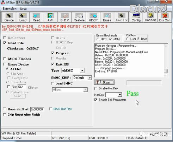Viewport: 173px width, 142px height.
Task: Select the 8051 boot mode radio
Action: 98,39
